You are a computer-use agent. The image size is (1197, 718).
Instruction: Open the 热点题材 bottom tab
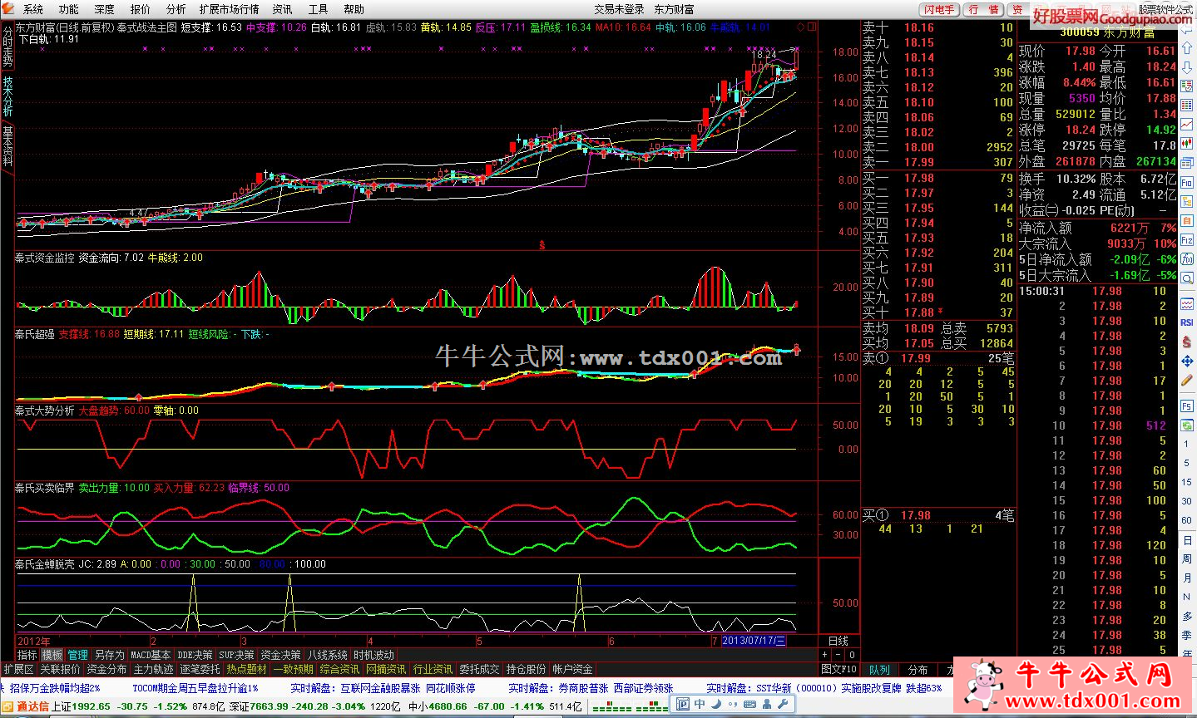click(247, 669)
